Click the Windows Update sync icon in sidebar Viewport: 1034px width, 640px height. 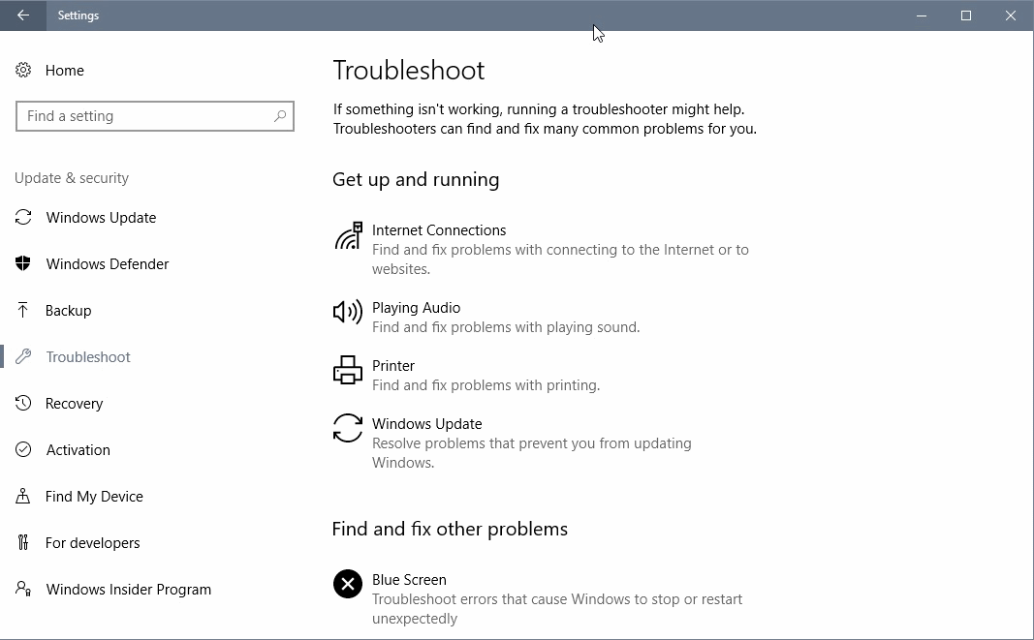23,217
